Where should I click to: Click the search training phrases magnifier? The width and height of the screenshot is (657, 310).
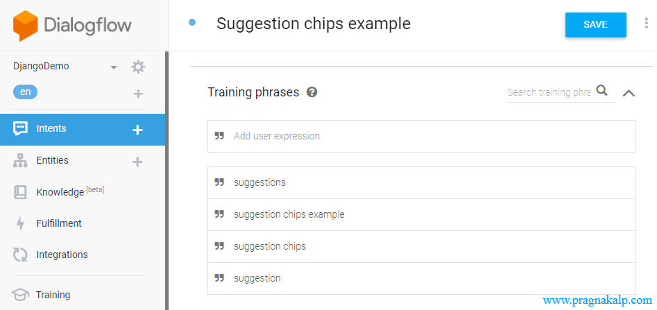(602, 91)
